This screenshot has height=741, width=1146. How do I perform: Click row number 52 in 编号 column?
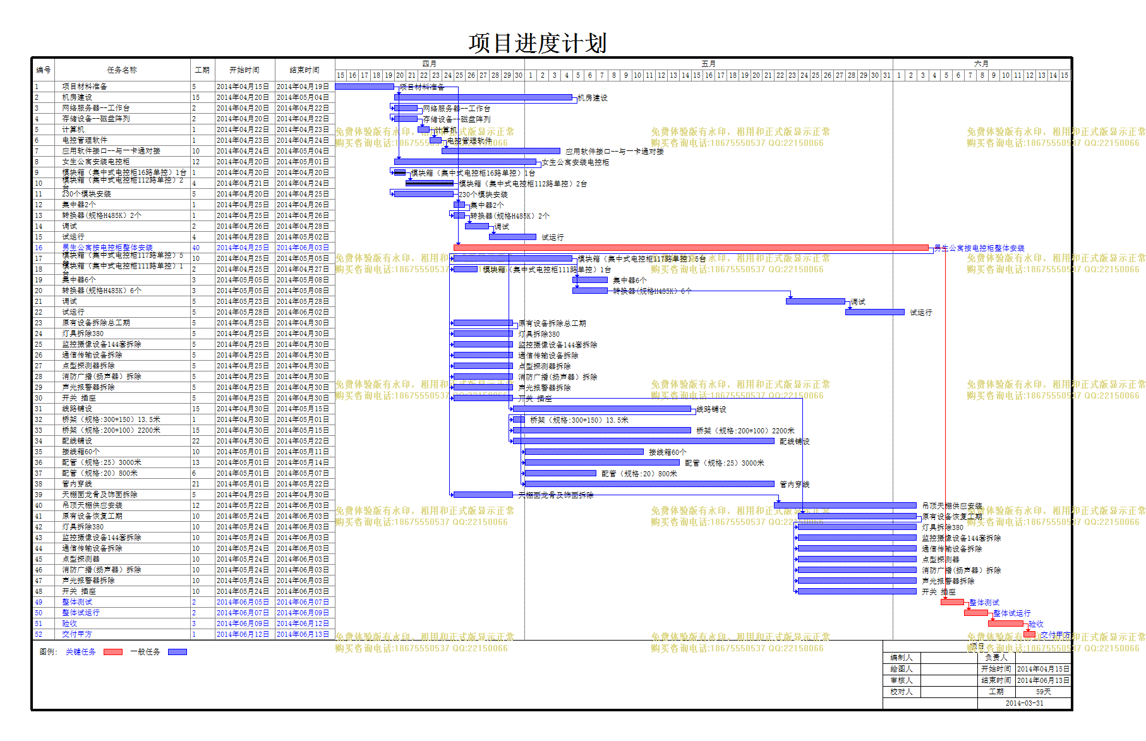[39, 634]
